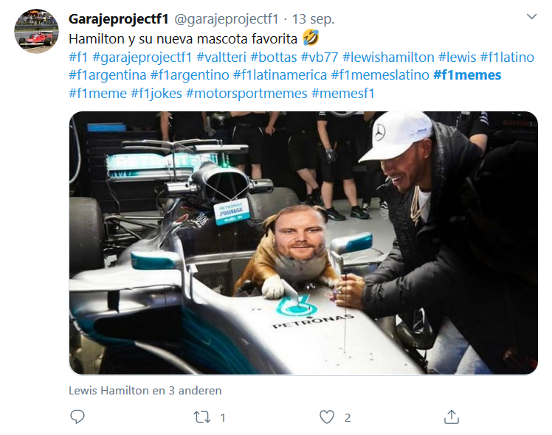This screenshot has height=435, width=552.
Task: Open the share upload icon
Action: point(452,417)
